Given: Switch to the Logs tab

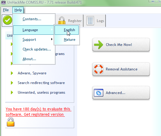Looking at the screenshot, I should (x=95, y=21).
